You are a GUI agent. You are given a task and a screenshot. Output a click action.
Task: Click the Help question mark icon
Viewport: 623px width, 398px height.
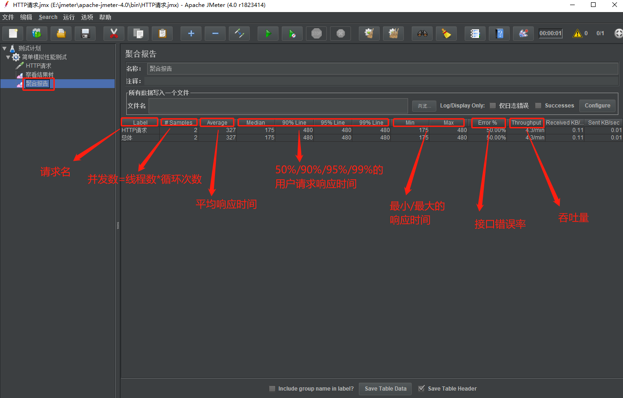click(499, 33)
